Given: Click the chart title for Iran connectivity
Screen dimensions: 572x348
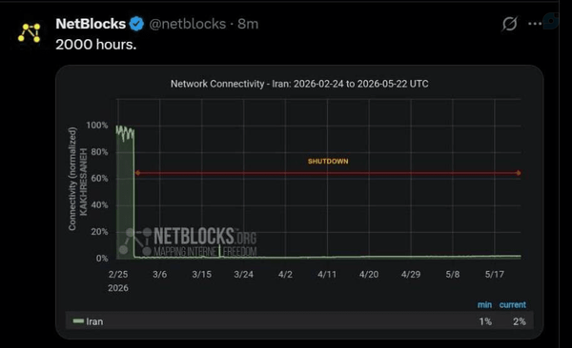Looking at the screenshot, I should [299, 84].
